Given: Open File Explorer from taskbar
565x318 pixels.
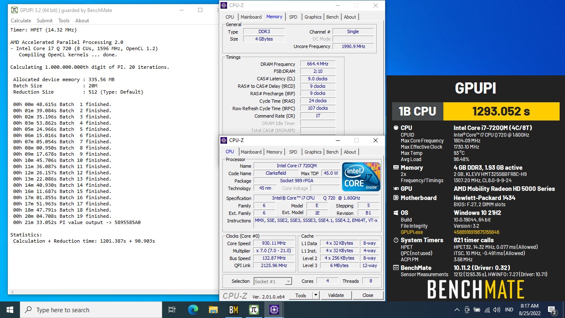Looking at the screenshot, I should coord(213,310).
